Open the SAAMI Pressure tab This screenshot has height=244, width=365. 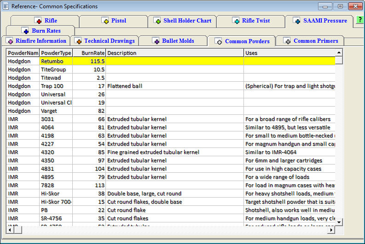[319, 21]
